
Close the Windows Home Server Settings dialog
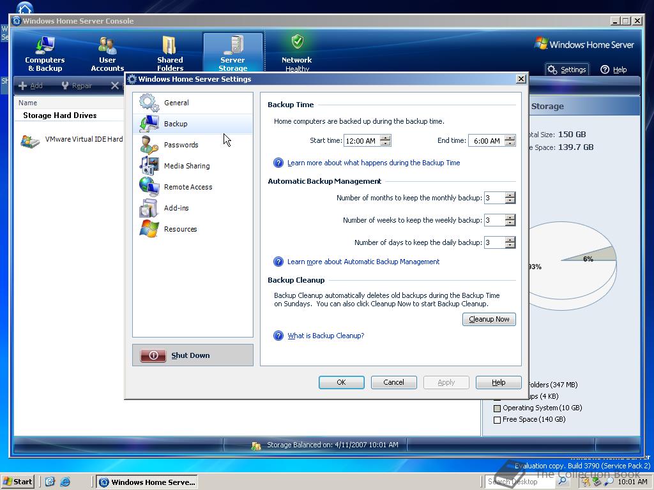pyautogui.click(x=521, y=79)
